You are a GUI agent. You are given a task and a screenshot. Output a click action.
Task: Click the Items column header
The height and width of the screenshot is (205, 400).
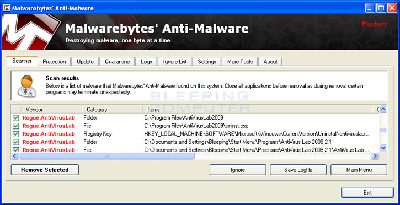click(x=258, y=110)
